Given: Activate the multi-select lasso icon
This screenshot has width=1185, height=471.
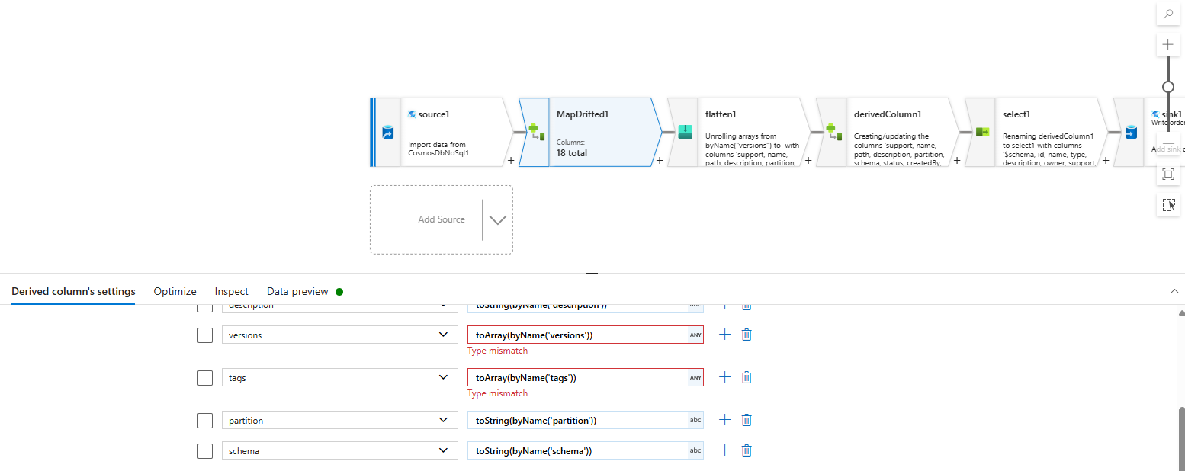Looking at the screenshot, I should tap(1167, 204).
